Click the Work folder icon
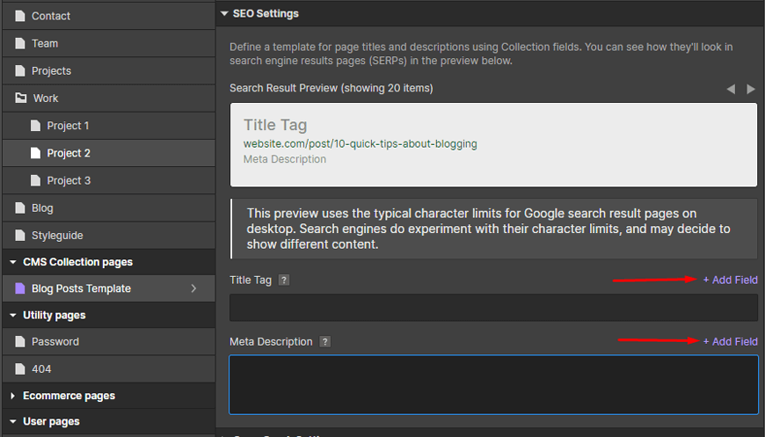Screen dimensions: 765x437 20,98
